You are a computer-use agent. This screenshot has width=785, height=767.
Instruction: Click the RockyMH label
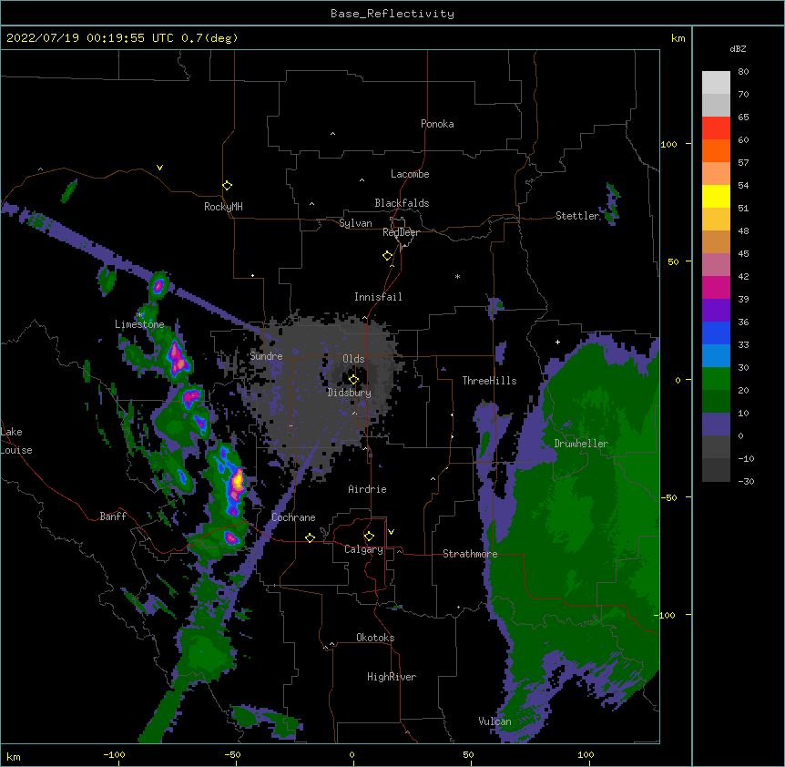(223, 207)
